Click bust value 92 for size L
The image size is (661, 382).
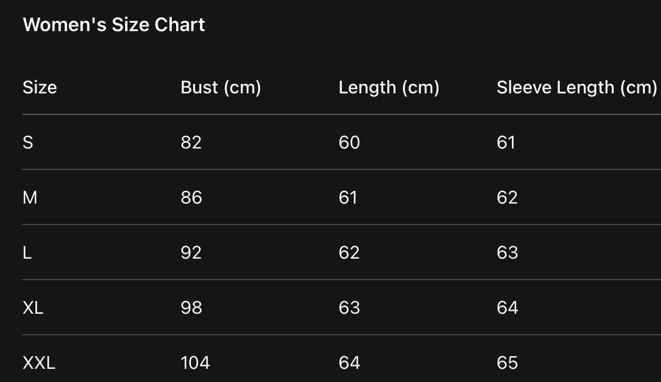191,253
